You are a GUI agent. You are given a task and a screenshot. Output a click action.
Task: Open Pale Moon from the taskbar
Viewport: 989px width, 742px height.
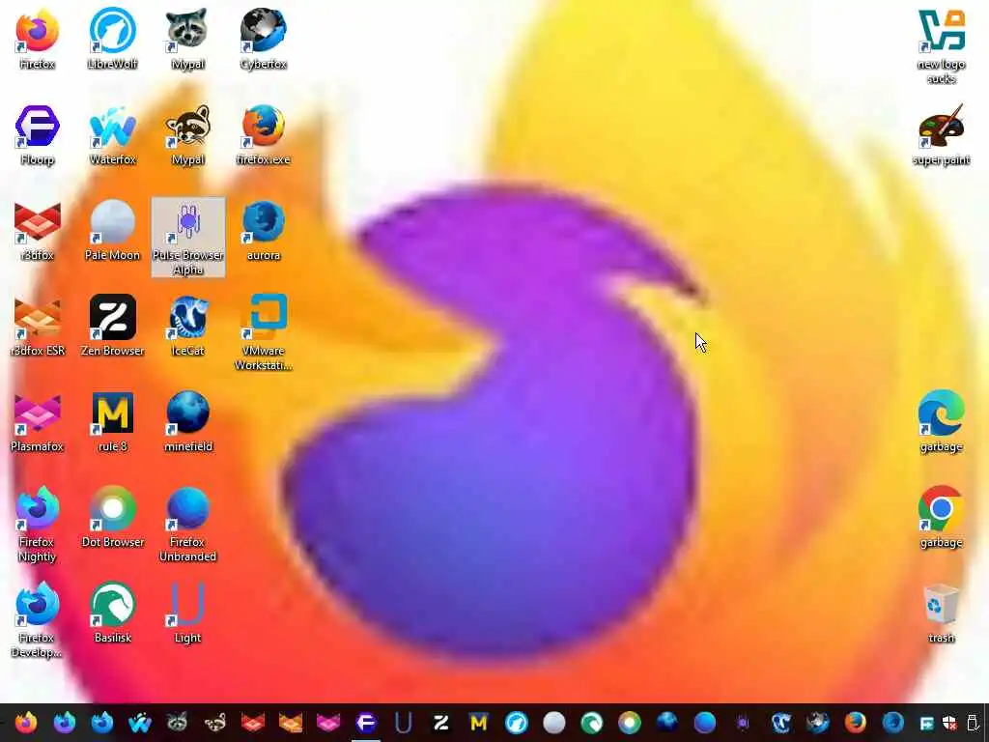pos(553,723)
